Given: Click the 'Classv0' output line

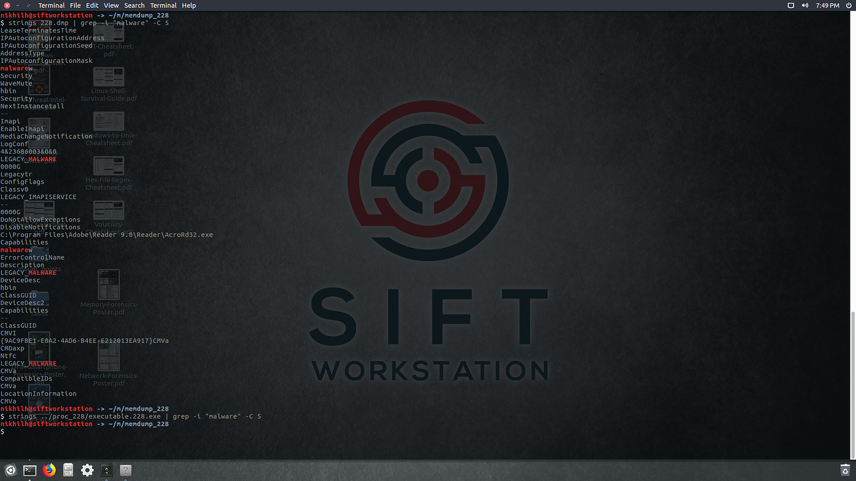Looking at the screenshot, I should [14, 189].
